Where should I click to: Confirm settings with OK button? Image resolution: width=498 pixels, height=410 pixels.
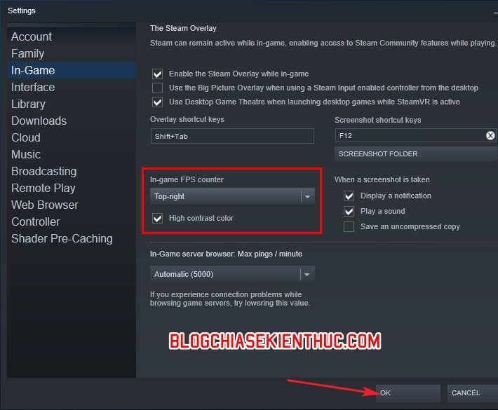(408, 393)
